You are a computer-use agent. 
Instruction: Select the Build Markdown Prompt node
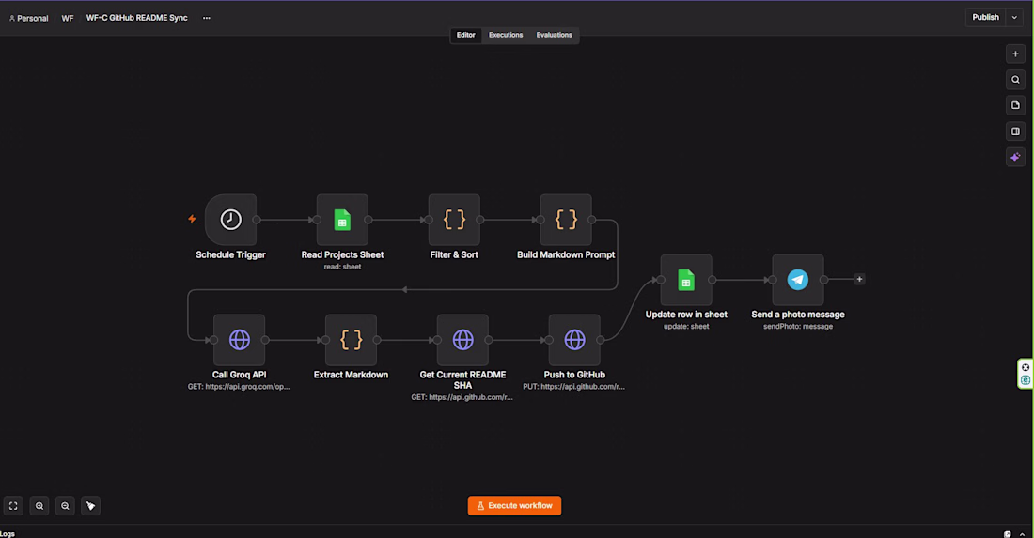[566, 220]
